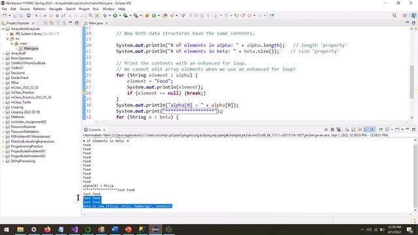Open the Navigate menu
Screen dimensions: 418x235
[56, 8]
